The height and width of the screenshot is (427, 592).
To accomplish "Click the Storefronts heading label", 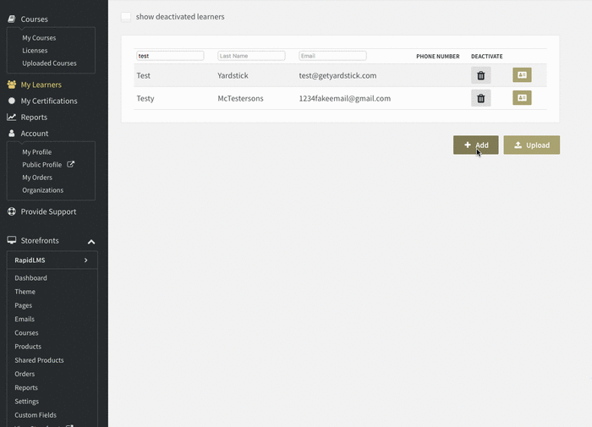I will (x=40, y=240).
